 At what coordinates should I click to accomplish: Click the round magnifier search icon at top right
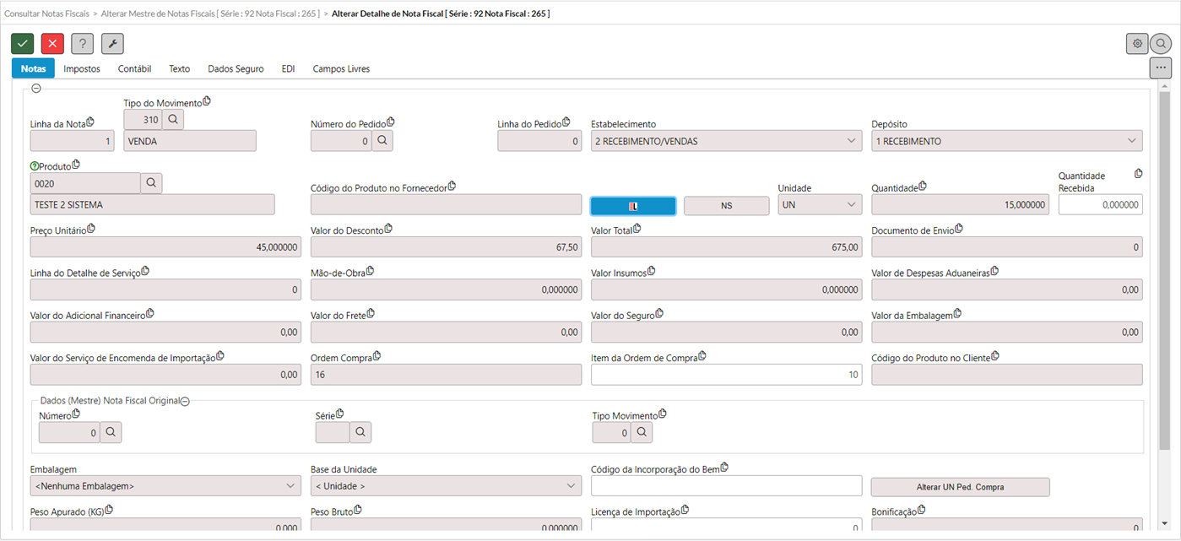click(x=1161, y=44)
